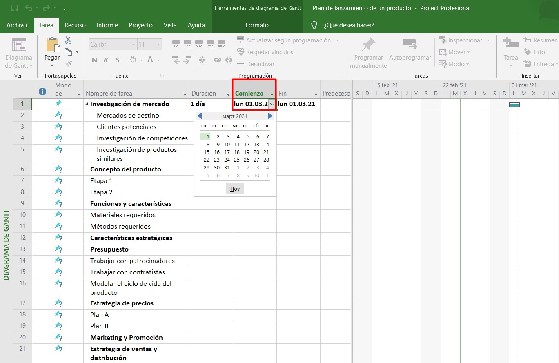The height and width of the screenshot is (363, 559).
Task: Open the Comienzo column filter arrow
Action: point(272,94)
